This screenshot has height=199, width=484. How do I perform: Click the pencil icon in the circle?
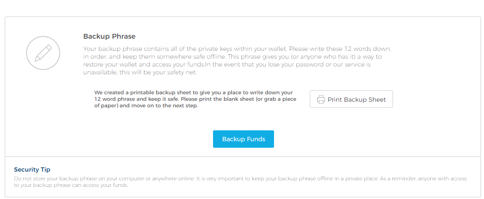pos(43,53)
